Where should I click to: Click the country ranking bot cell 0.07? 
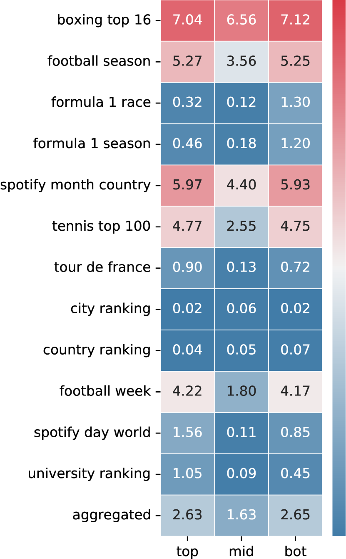point(295,350)
